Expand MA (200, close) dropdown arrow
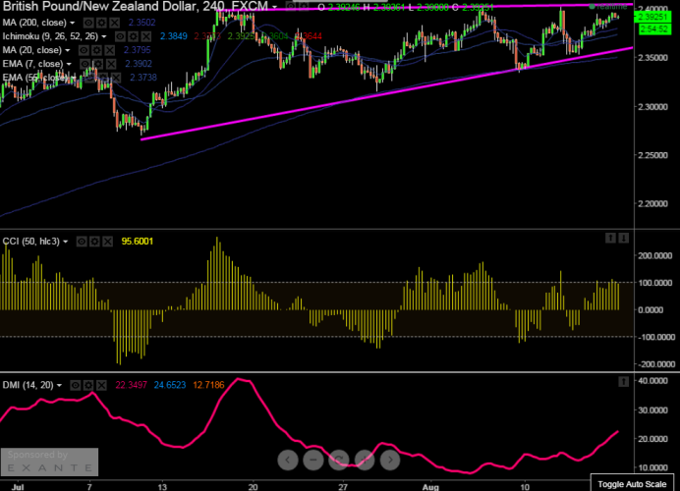Viewport: 680px width, 491px height. 73,23
